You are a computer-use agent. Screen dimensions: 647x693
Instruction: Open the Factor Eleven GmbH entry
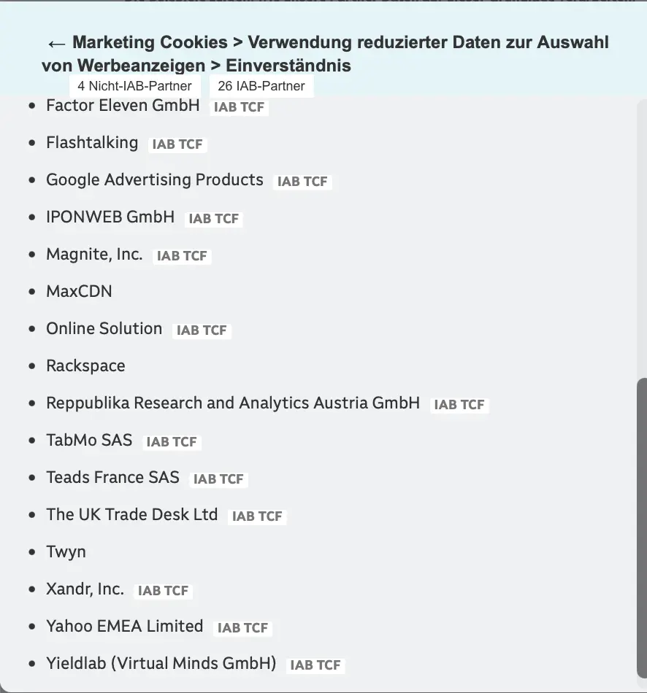[x=123, y=105]
